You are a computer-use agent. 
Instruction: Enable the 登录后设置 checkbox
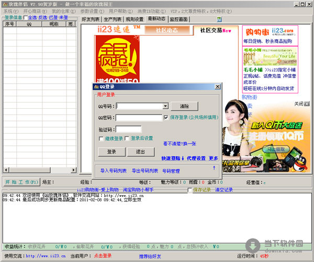click(127, 139)
